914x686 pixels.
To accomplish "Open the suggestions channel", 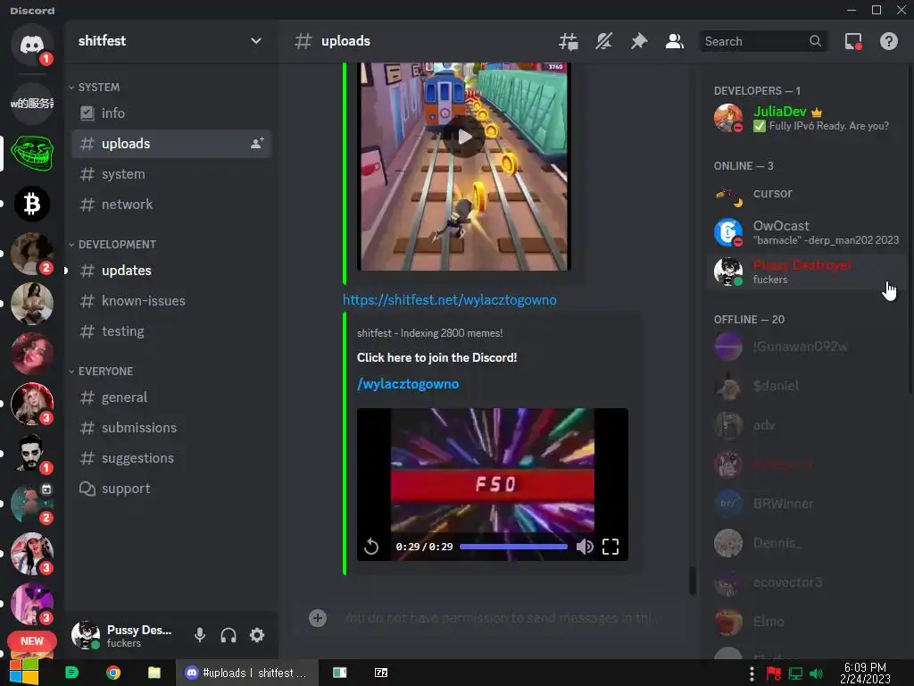I will 170,458.
